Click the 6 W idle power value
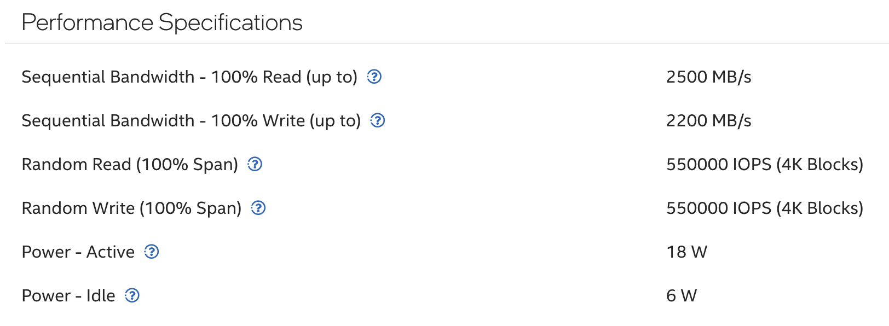Screen dimensions: 889x326 point(681,296)
